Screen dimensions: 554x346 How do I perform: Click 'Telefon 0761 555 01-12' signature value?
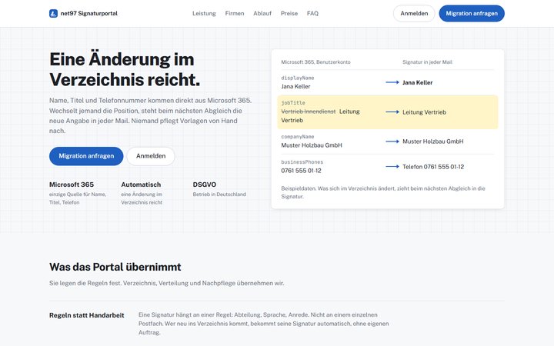point(433,167)
